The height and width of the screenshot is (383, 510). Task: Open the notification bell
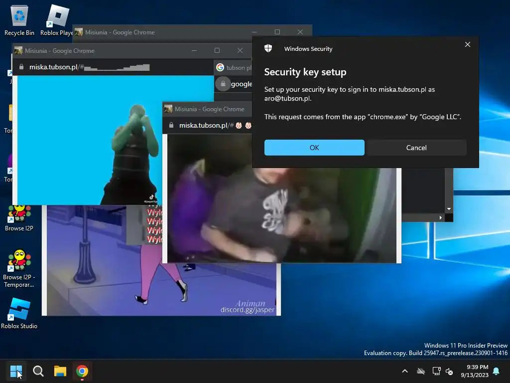[x=497, y=371]
